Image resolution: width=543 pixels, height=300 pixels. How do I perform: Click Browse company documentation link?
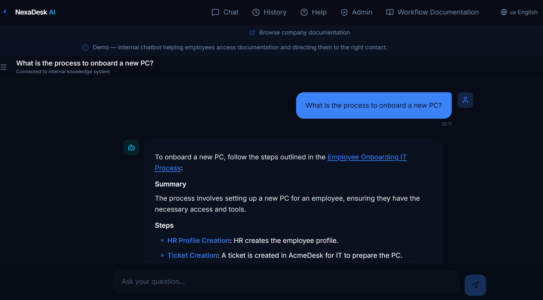coord(304,33)
